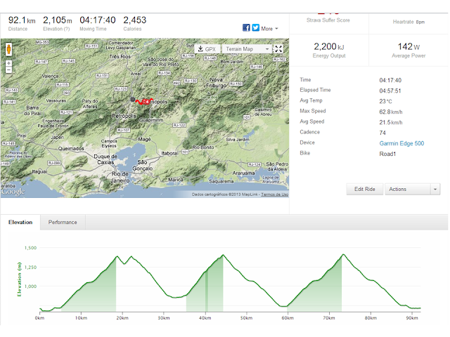450x337 pixels.
Task: Expand the More sharing options
Action: [x=269, y=29]
